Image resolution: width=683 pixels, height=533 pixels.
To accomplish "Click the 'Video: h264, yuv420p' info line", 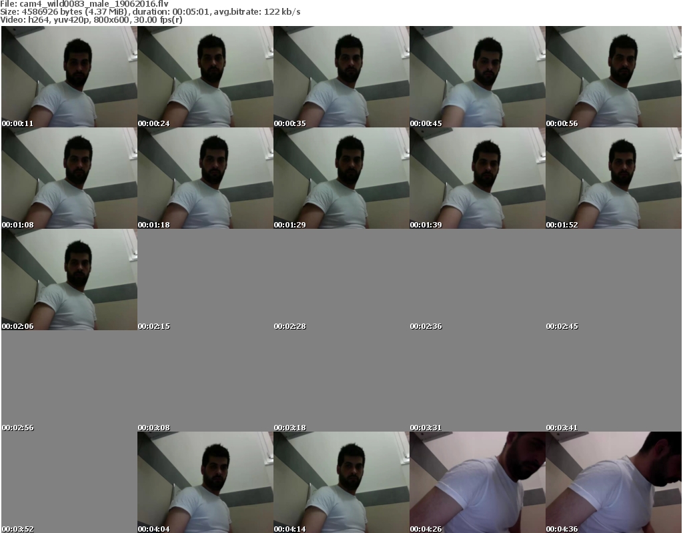I will [91, 20].
